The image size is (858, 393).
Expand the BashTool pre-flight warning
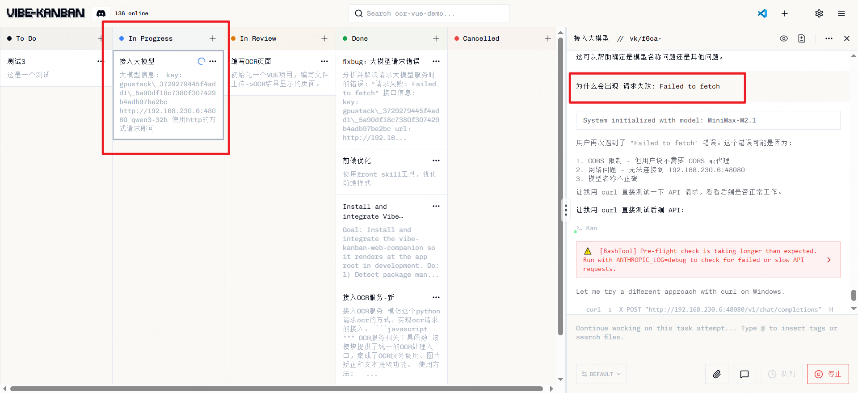tap(708, 260)
